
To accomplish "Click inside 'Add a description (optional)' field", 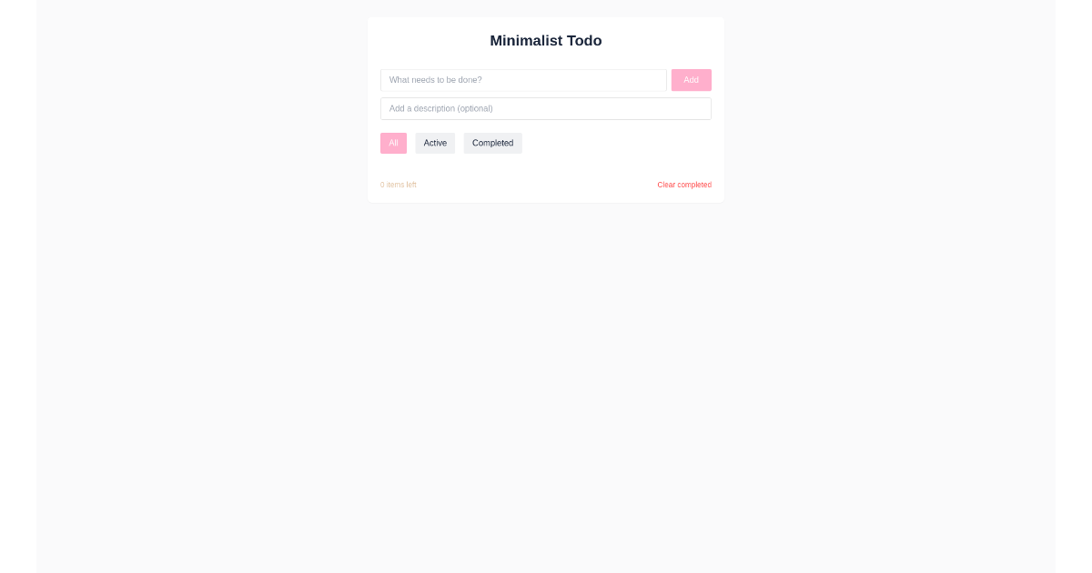I will pyautogui.click(x=545, y=108).
